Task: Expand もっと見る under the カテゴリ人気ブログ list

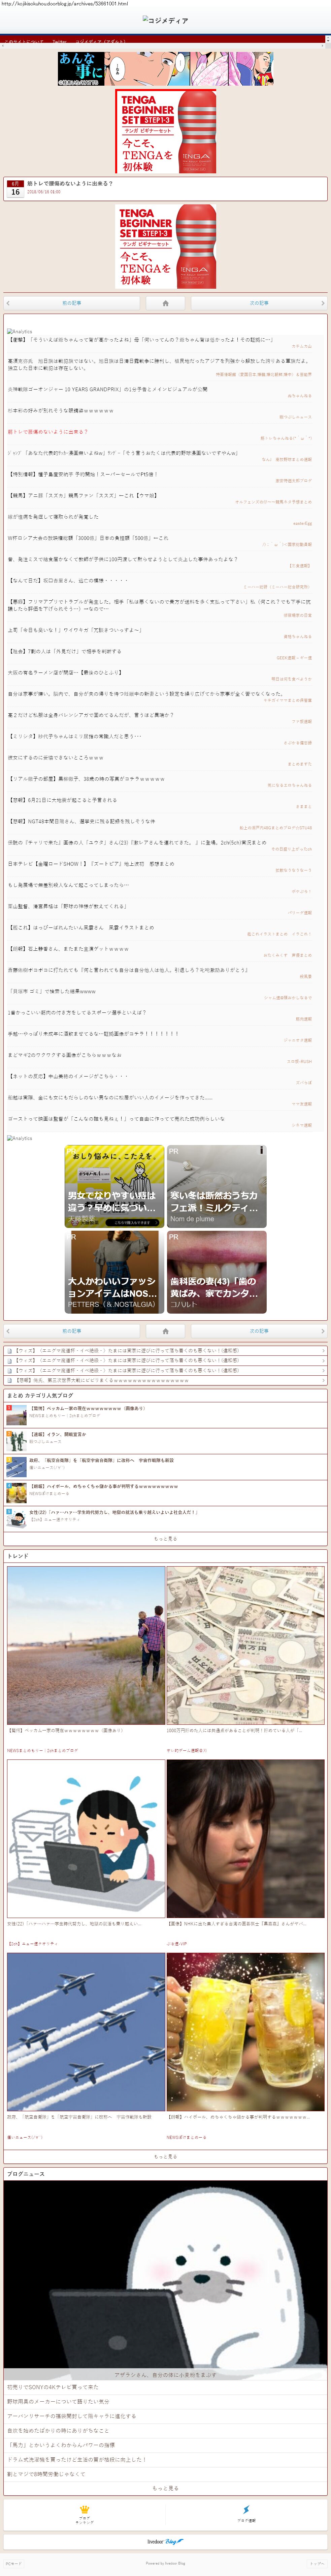Action: tap(166, 1538)
